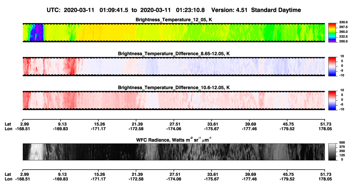The image size is (361, 185).
Task: Click the red streak in 8.65-12.05 panel
Action: pyautogui.click(x=71, y=66)
